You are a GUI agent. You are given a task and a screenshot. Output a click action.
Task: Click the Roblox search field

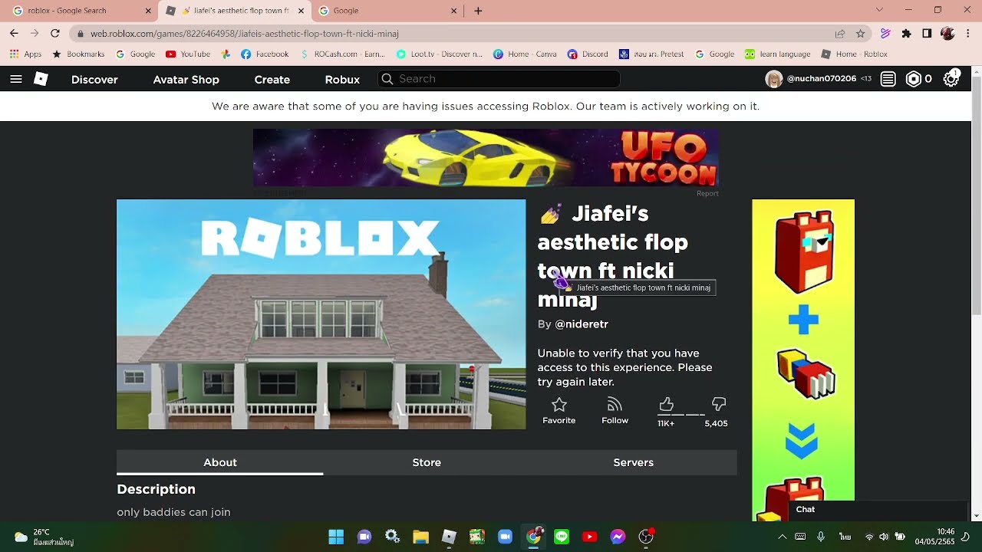(x=499, y=79)
